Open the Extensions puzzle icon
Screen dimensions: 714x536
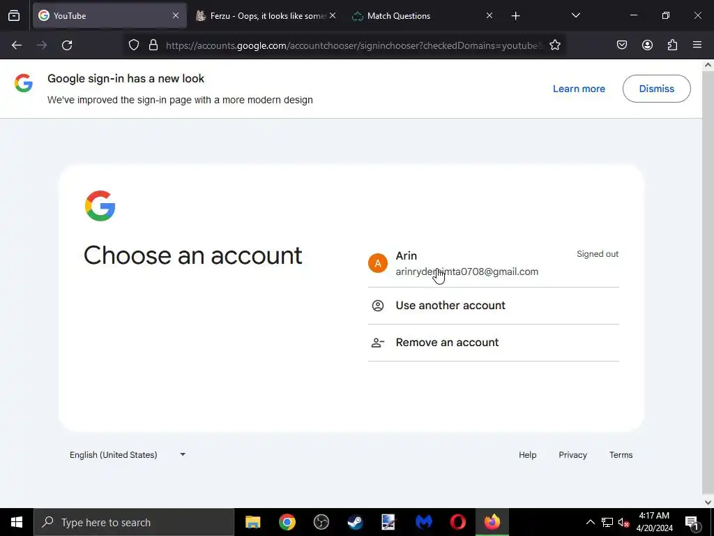pos(672,45)
